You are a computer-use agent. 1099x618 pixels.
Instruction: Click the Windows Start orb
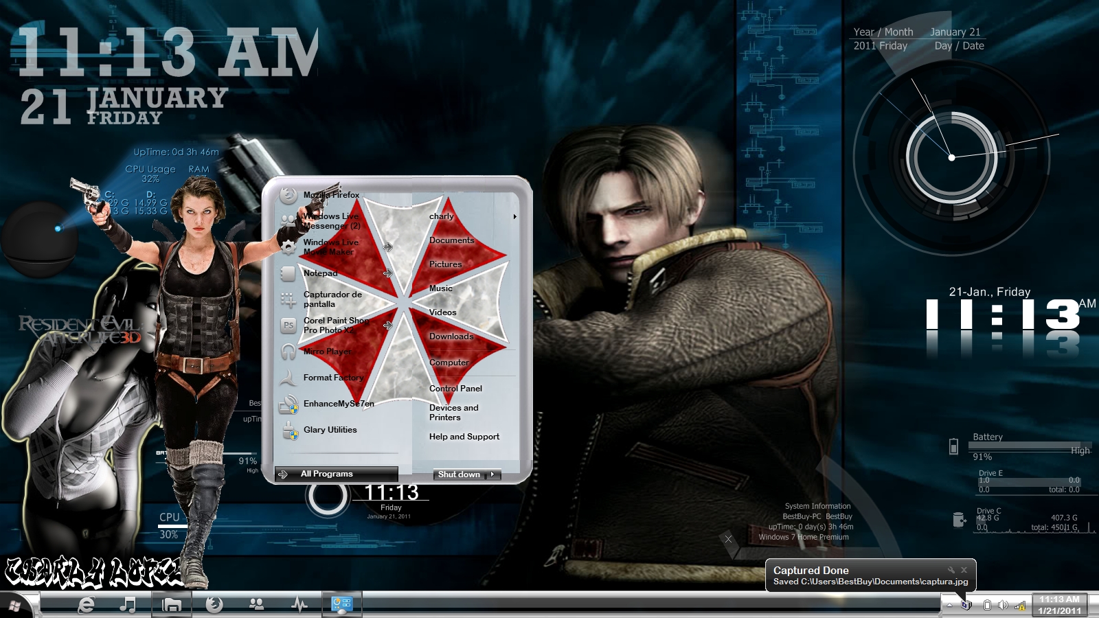pyautogui.click(x=14, y=606)
